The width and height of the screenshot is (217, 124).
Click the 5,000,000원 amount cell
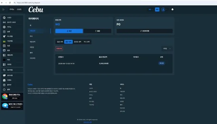click(104, 64)
